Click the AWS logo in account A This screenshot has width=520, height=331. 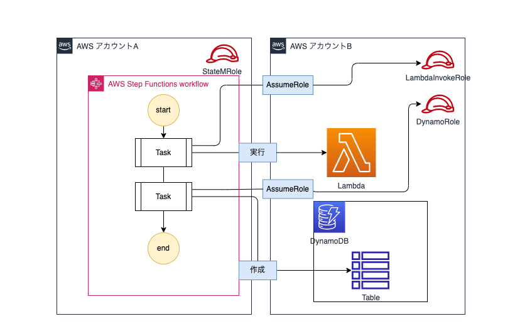(65, 46)
